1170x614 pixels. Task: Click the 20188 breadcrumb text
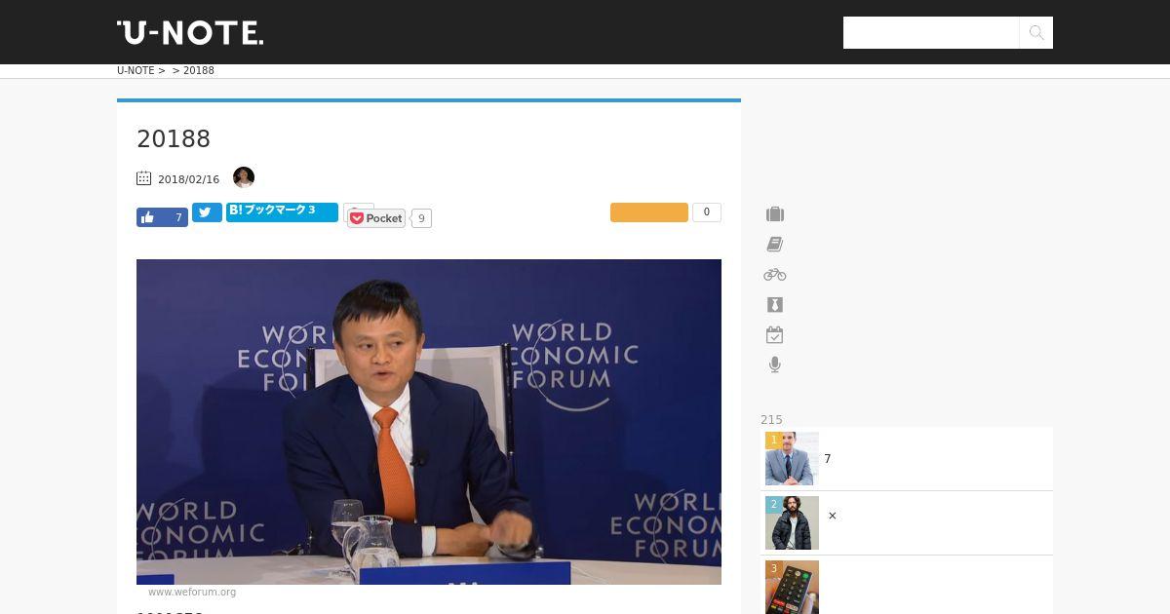[199, 70]
